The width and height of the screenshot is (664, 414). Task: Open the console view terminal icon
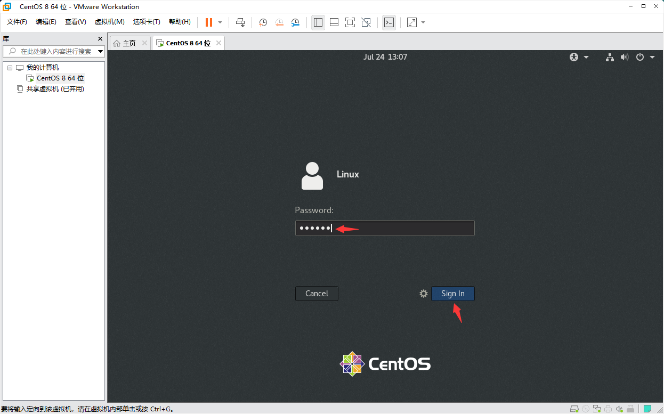389,22
